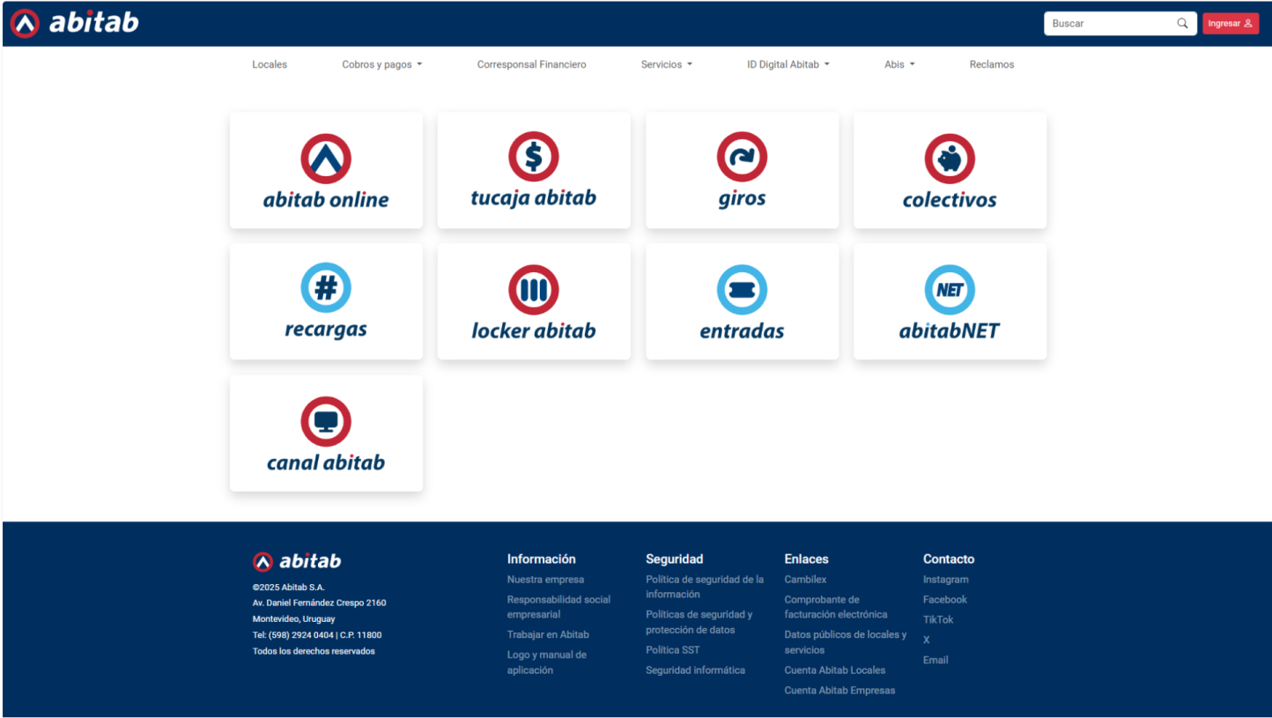Select the abitabNET icon
This screenshot has width=1272, height=718.
950,290
